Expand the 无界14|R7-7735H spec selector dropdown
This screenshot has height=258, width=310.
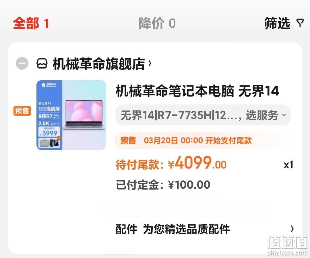point(203,115)
